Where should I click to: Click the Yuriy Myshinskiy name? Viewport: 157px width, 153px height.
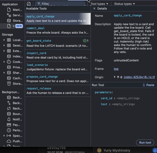click(x=117, y=150)
